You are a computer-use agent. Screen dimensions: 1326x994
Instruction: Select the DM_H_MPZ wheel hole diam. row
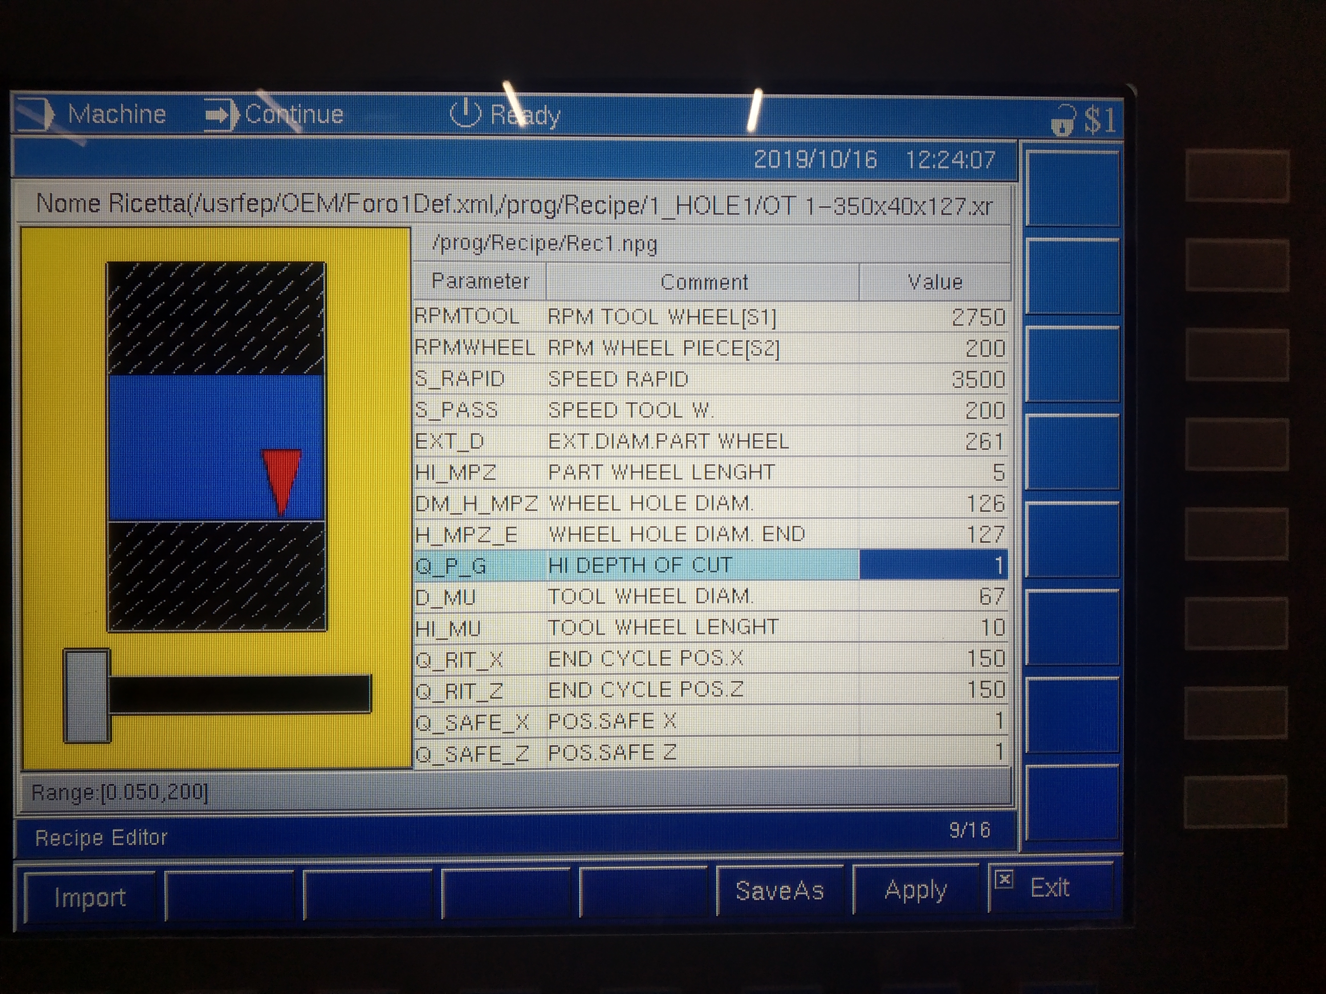pyautogui.click(x=711, y=503)
